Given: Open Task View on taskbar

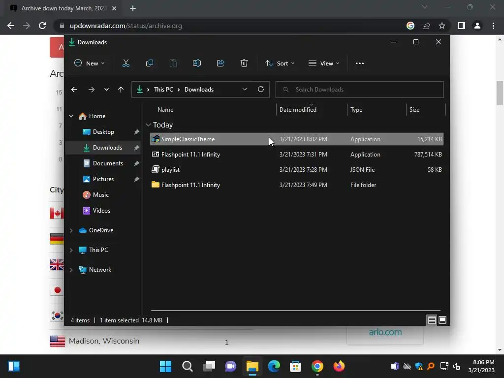Looking at the screenshot, I should click(209, 366).
